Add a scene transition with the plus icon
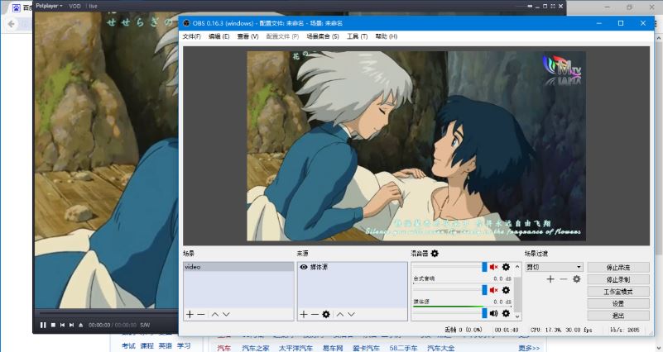The width and height of the screenshot is (663, 352). [550, 279]
